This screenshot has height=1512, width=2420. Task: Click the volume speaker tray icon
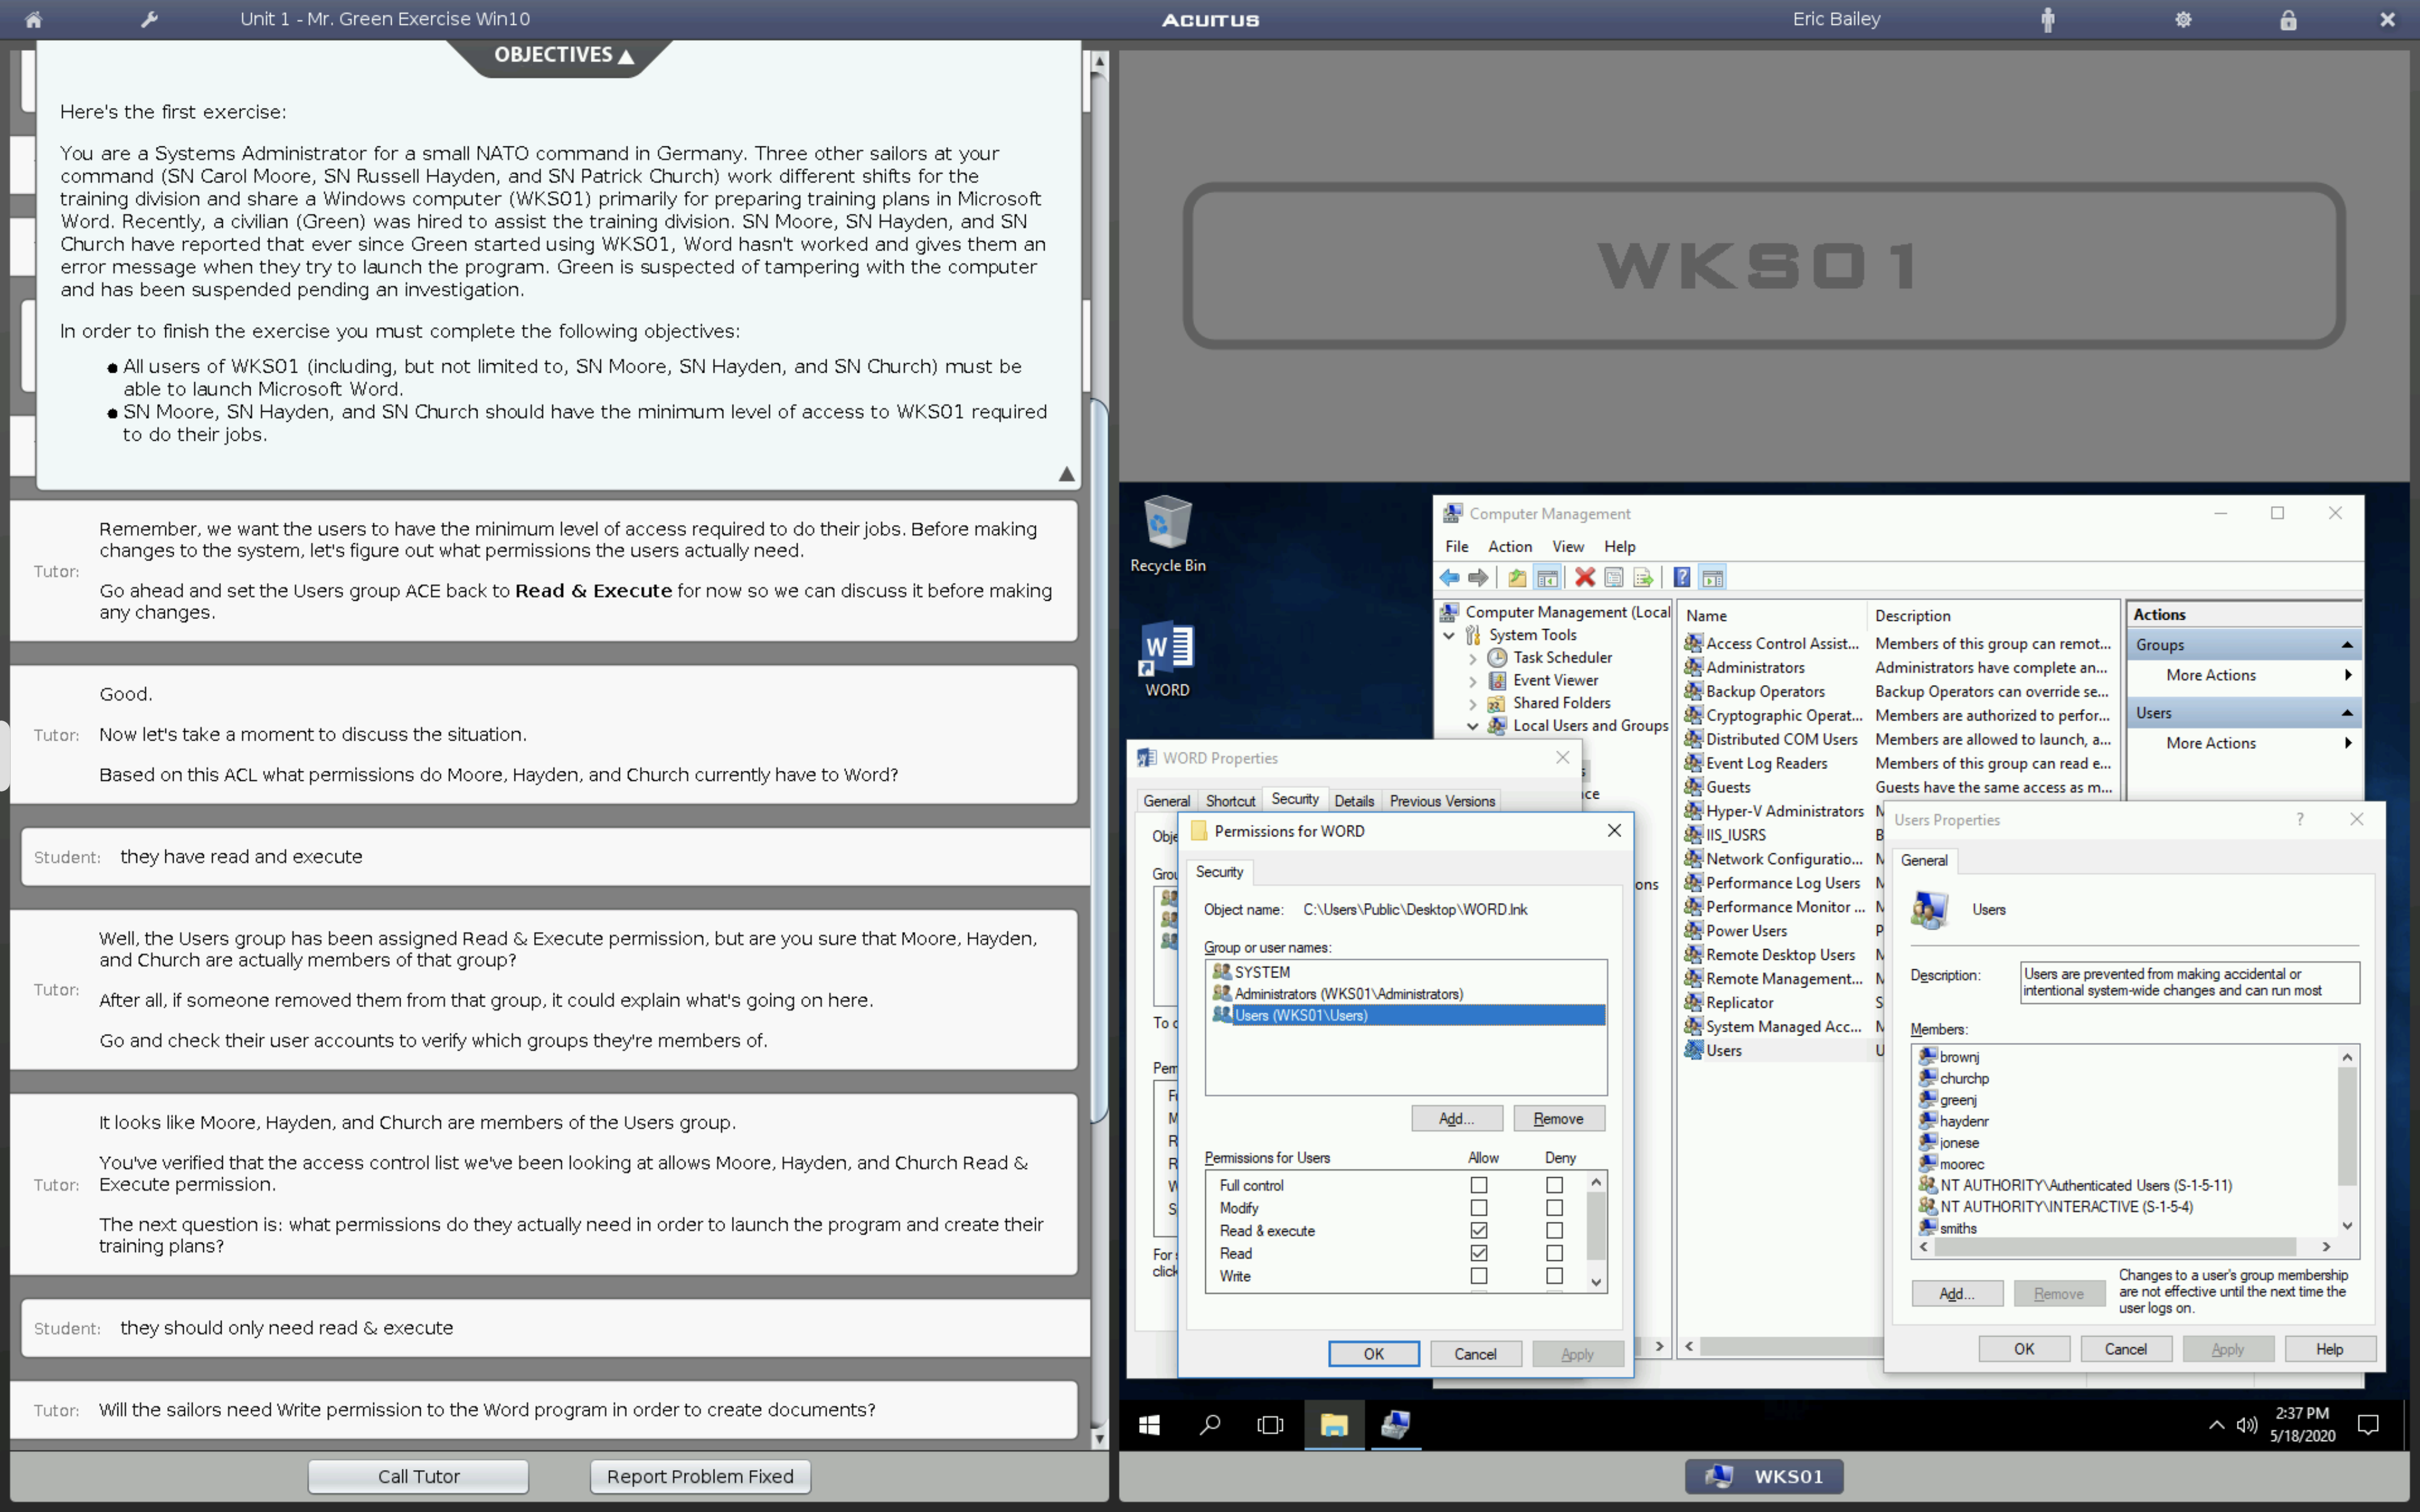tap(2246, 1425)
